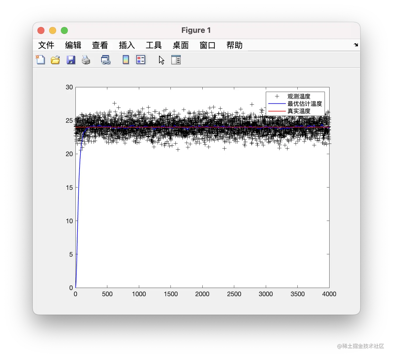The width and height of the screenshot is (393, 358).
Task: Open the 文件 menu
Action: (x=46, y=45)
